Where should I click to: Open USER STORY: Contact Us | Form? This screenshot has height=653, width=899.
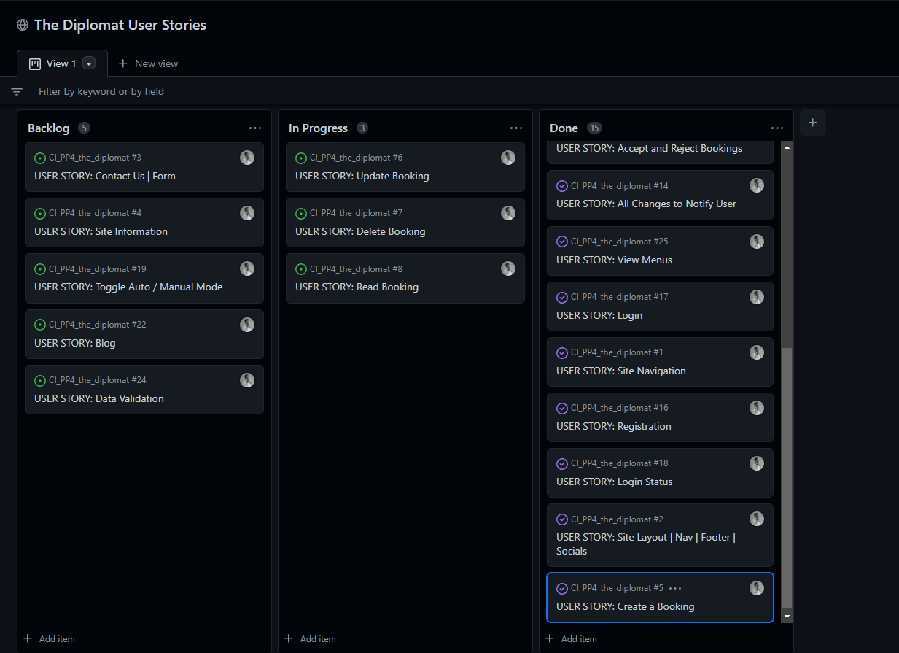pyautogui.click(x=105, y=176)
